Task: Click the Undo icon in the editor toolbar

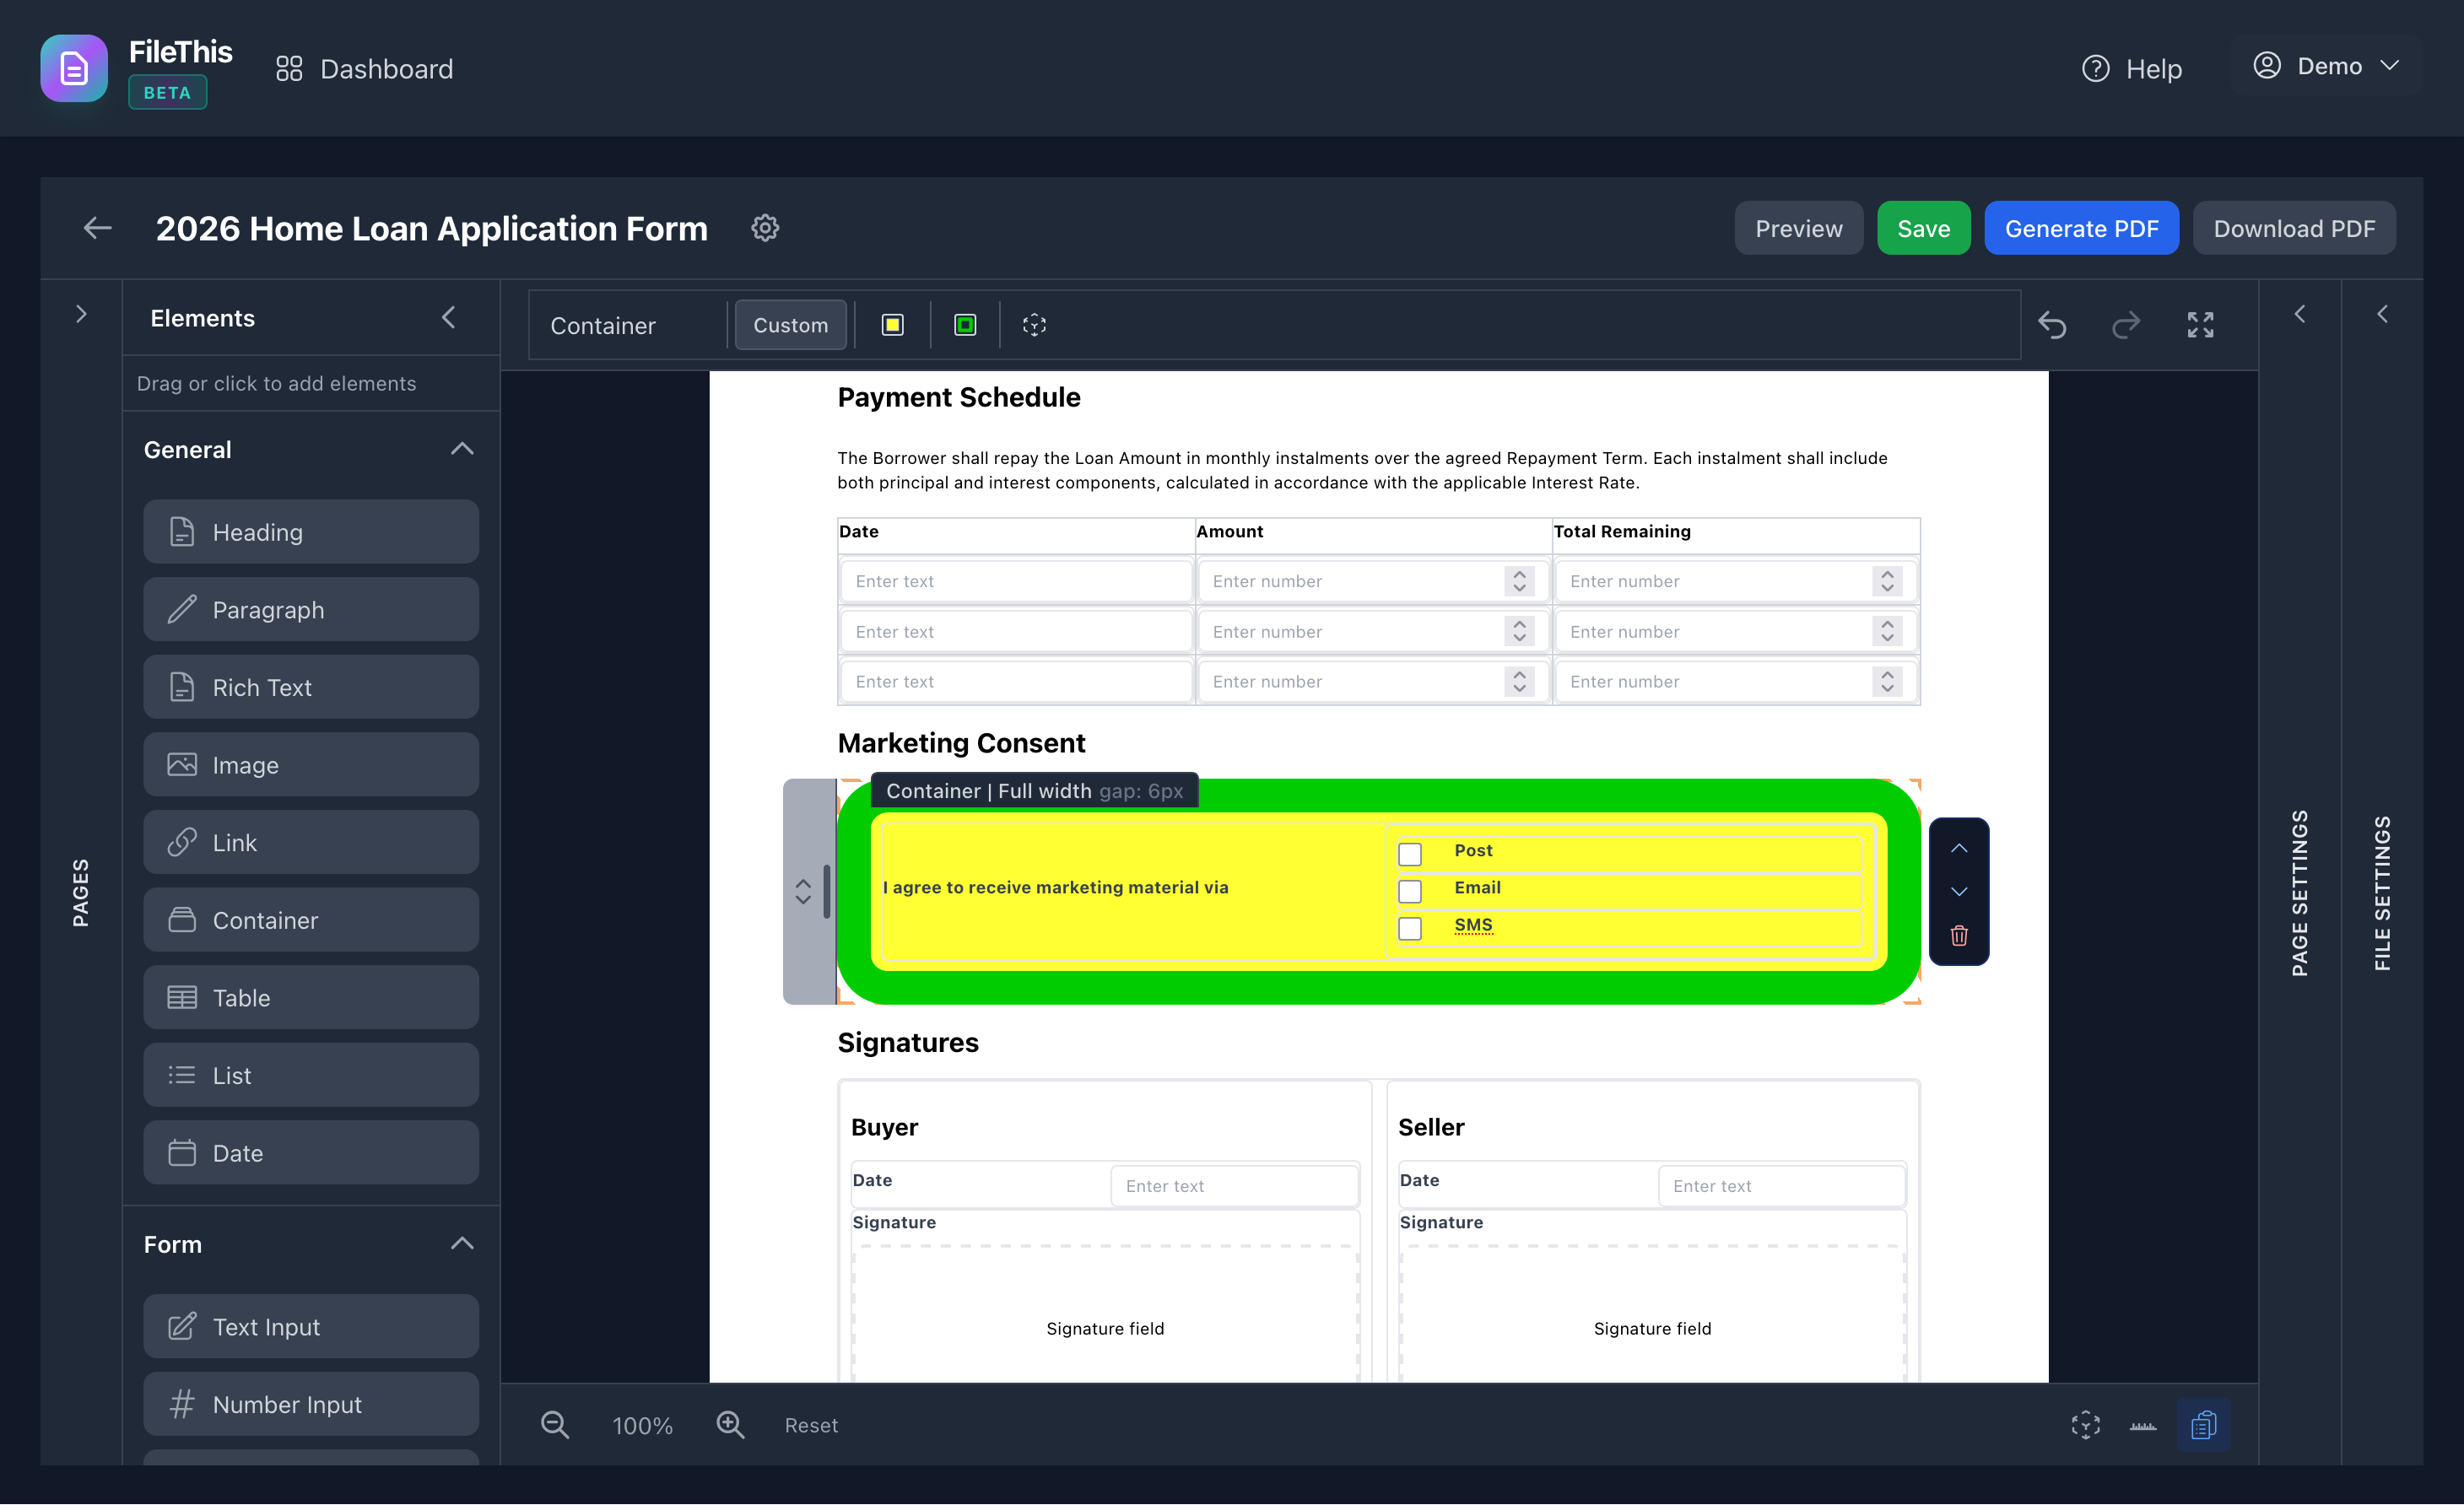Action: pyautogui.click(x=2054, y=325)
